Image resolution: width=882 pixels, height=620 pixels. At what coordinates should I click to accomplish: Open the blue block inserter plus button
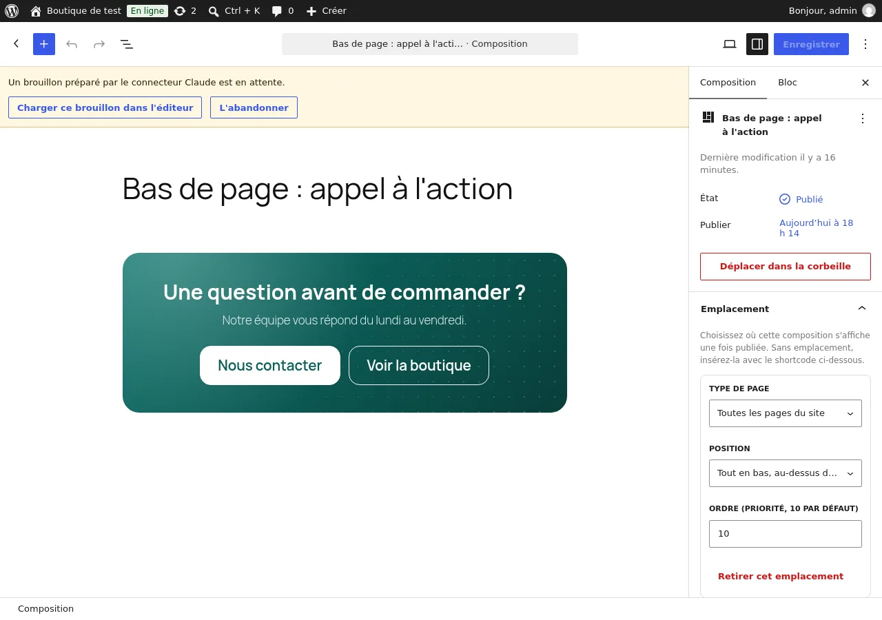(44, 44)
